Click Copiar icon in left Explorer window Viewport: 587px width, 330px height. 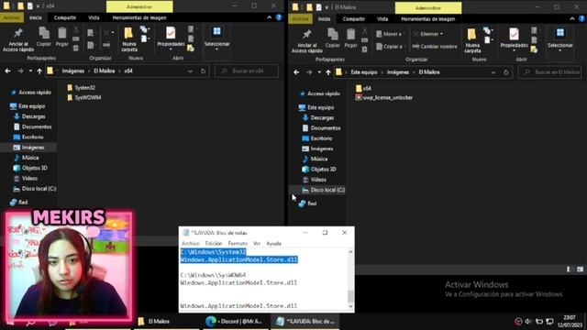(x=44, y=37)
